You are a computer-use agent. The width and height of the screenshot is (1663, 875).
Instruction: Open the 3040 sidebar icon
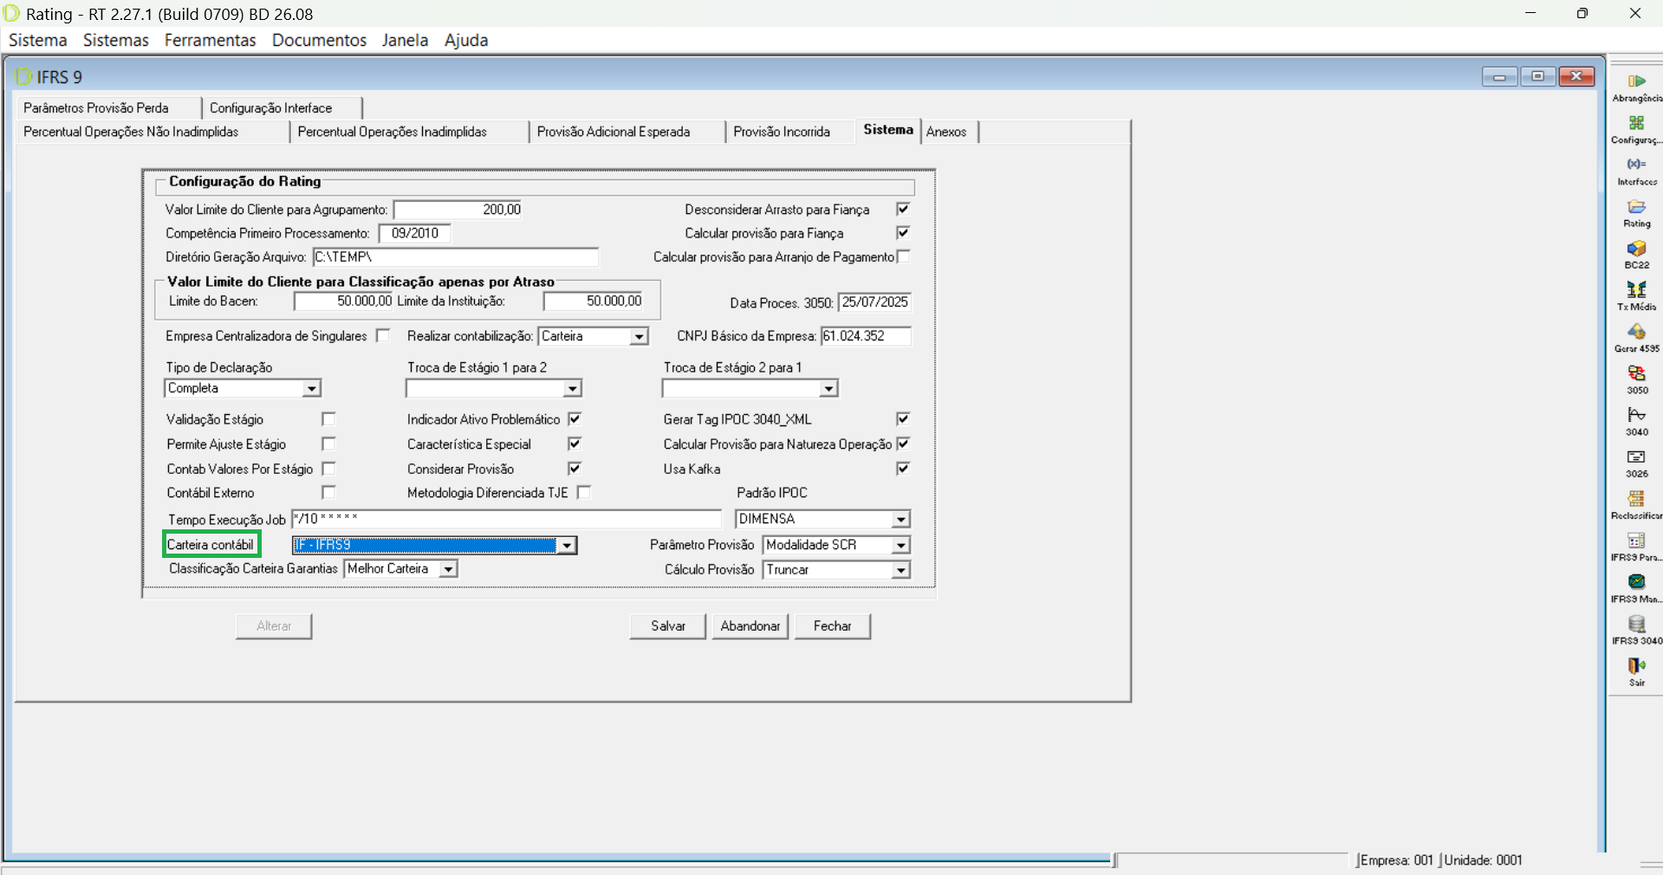pyautogui.click(x=1636, y=415)
